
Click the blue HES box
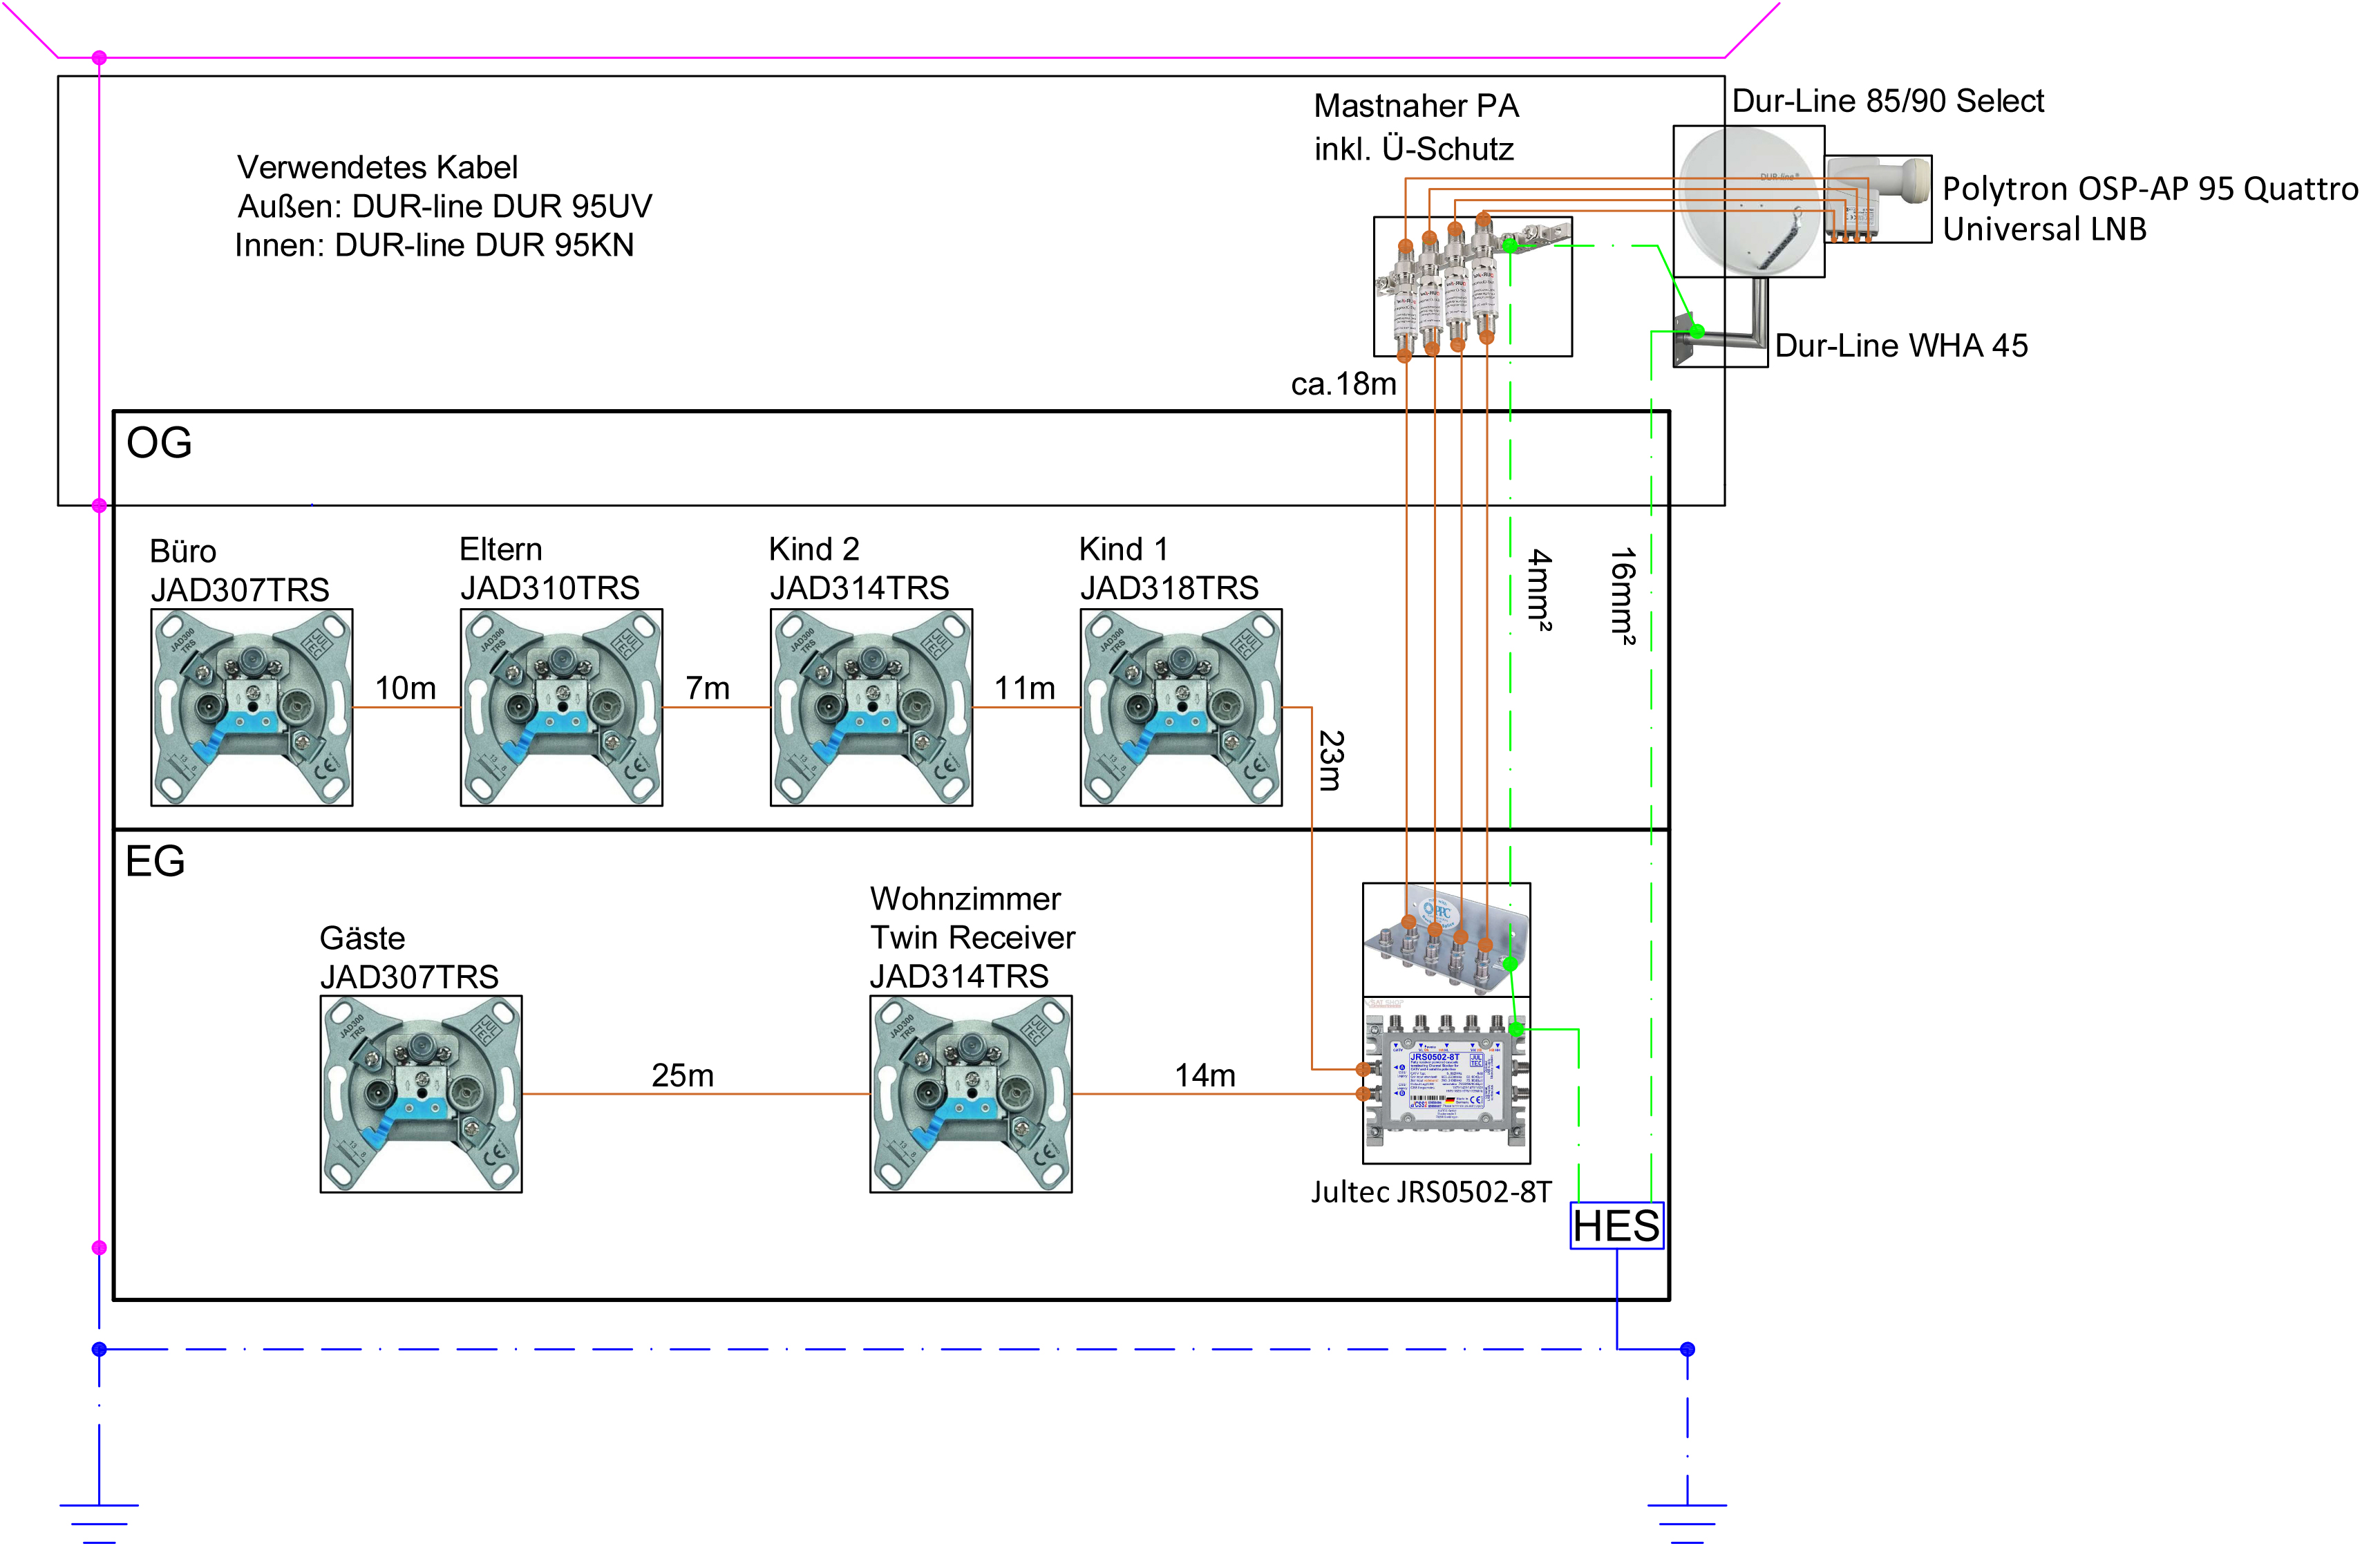[x=1616, y=1226]
